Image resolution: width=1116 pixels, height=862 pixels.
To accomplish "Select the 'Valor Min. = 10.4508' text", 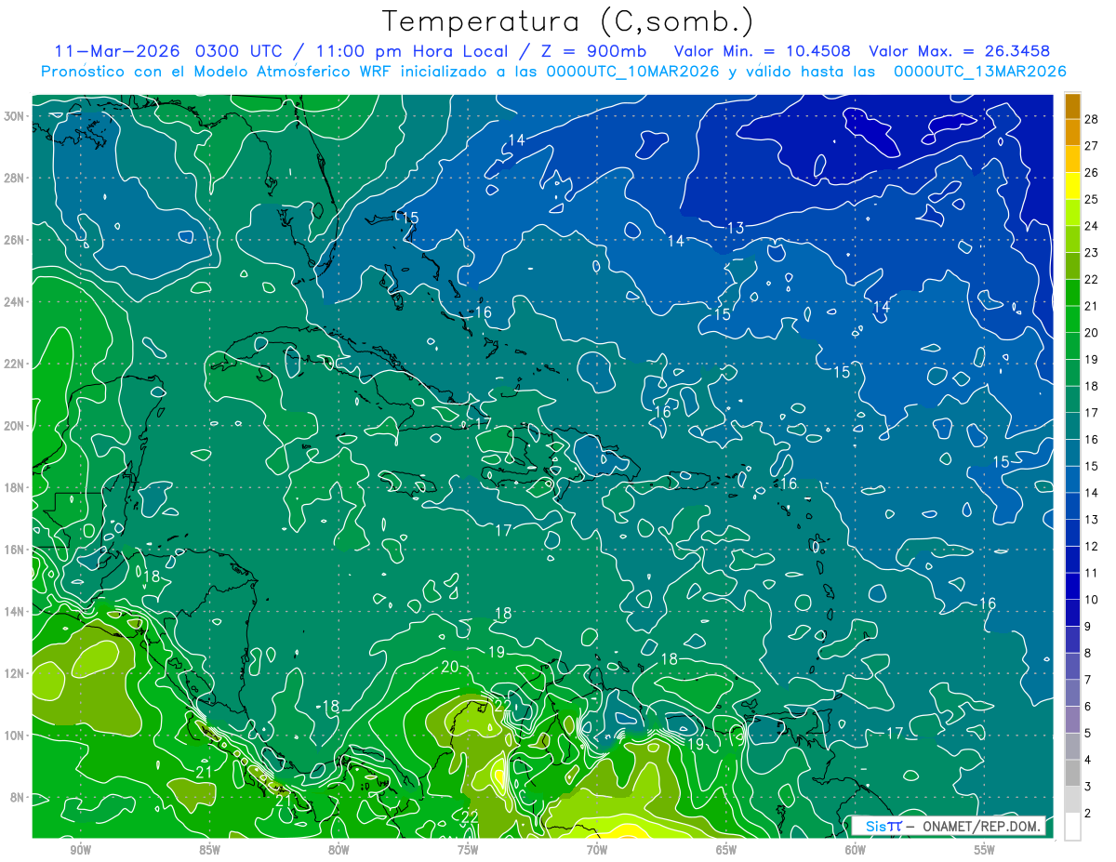I will (762, 51).
